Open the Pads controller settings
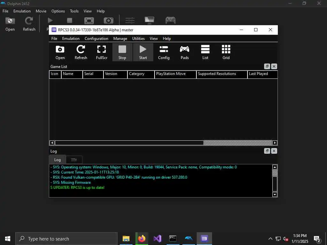327x245 pixels. coord(185,52)
